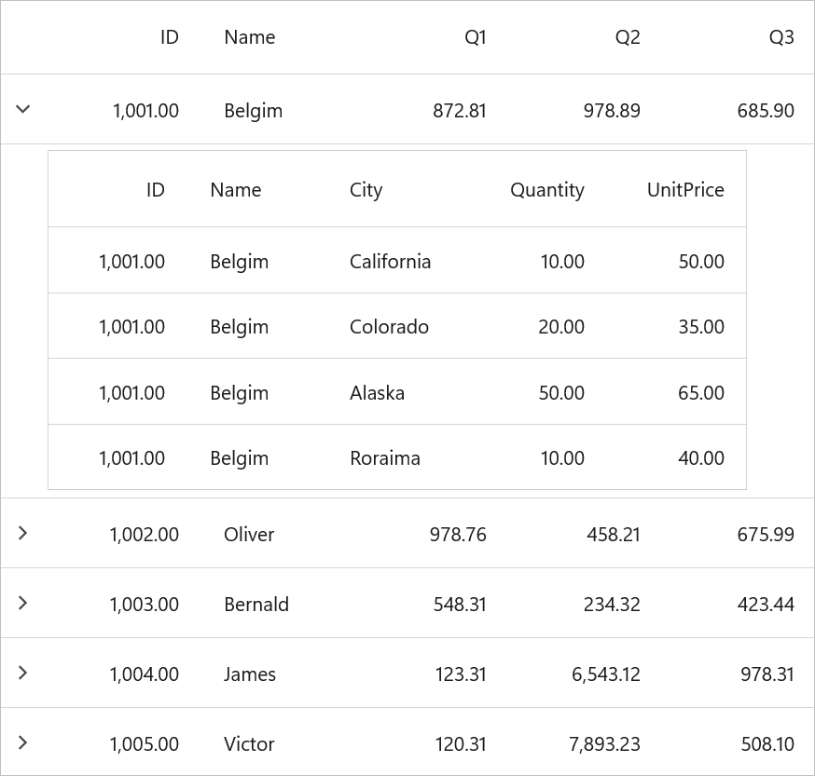Select the California cell
Viewport: 815px width, 776px height.
390,261
